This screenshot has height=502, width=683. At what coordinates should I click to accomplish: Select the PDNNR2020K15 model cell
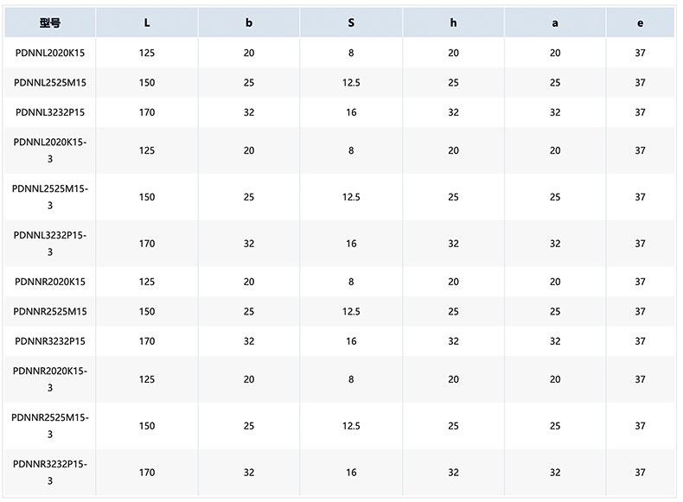[x=50, y=282]
